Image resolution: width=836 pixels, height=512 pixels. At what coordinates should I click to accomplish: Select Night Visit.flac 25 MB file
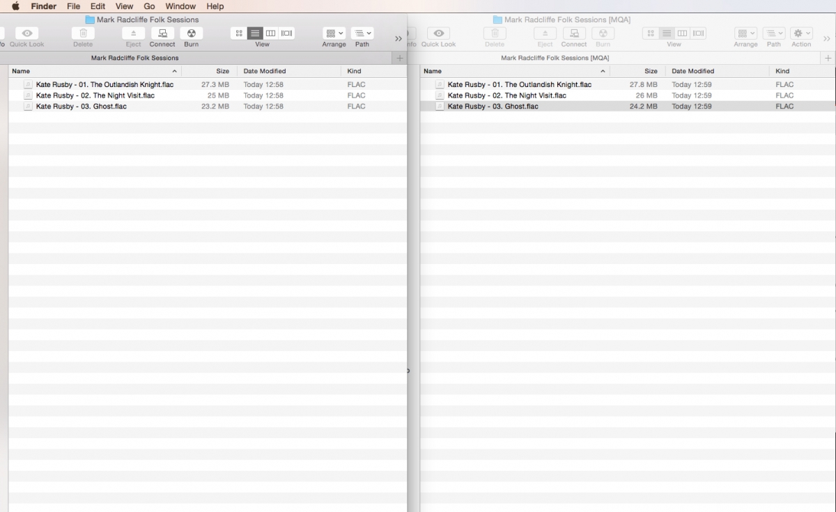(x=208, y=95)
